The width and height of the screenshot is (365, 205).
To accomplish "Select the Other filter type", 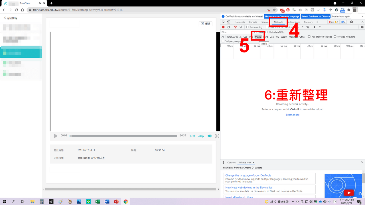I will (x=302, y=37).
